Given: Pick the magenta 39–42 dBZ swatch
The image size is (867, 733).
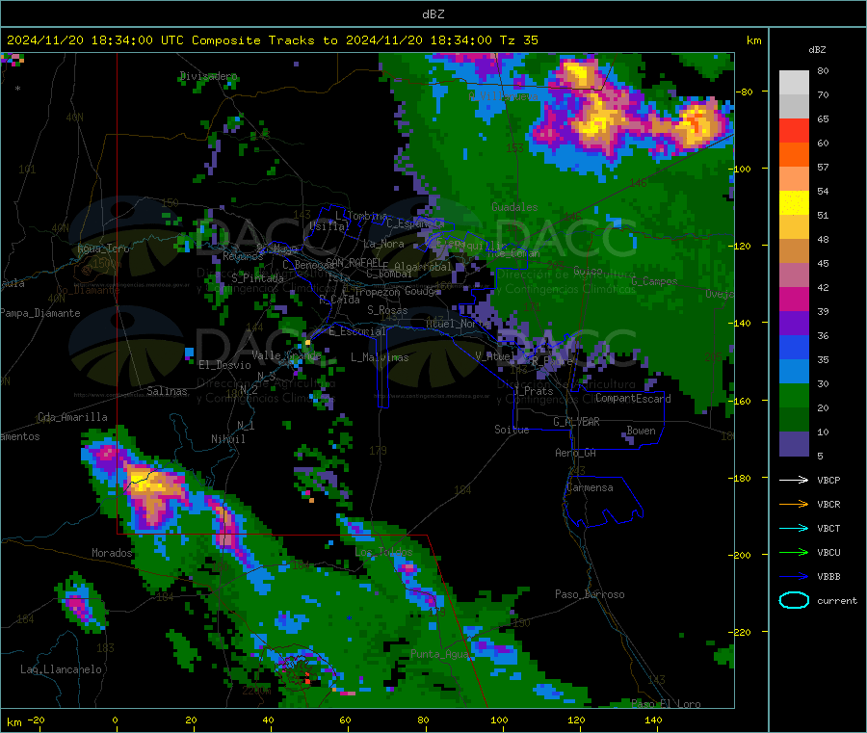Looking at the screenshot, I should click(794, 299).
